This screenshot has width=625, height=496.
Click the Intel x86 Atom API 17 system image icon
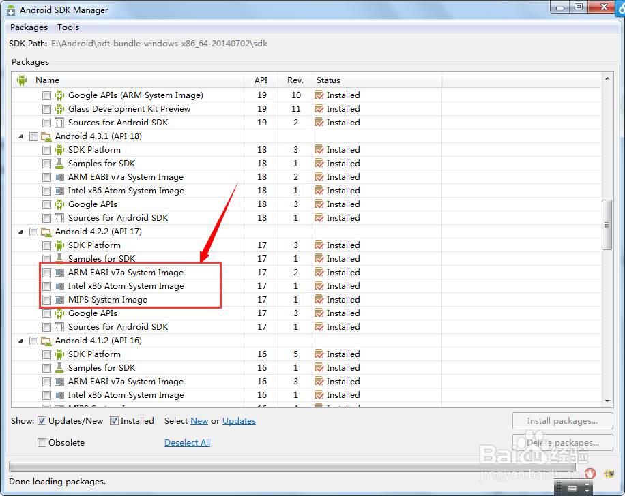pyautogui.click(x=59, y=286)
